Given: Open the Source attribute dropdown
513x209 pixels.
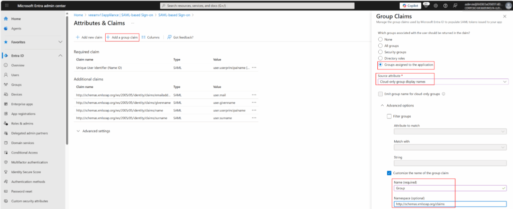Looking at the screenshot, I should [x=443, y=82].
